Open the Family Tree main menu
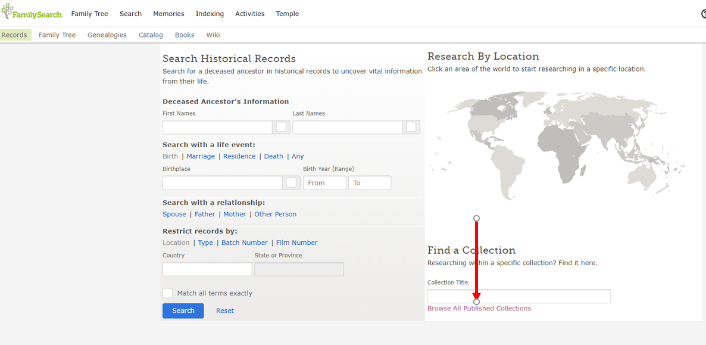706x345 pixels. [x=90, y=14]
